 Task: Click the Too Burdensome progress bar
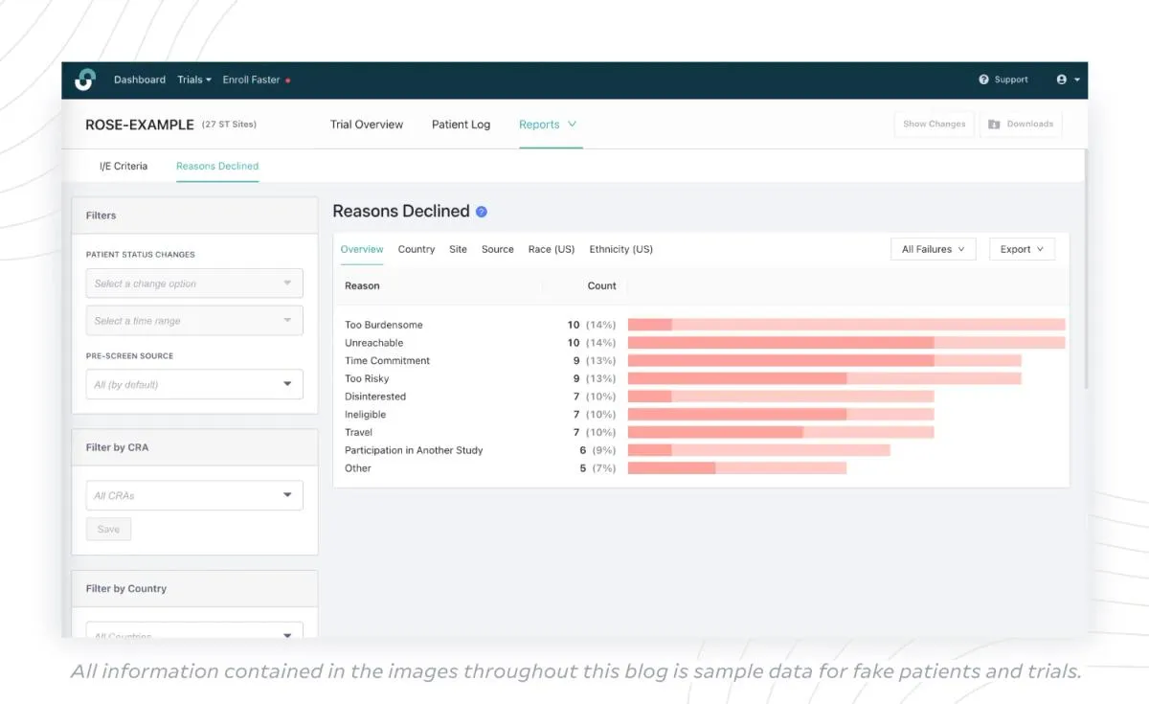click(x=848, y=324)
